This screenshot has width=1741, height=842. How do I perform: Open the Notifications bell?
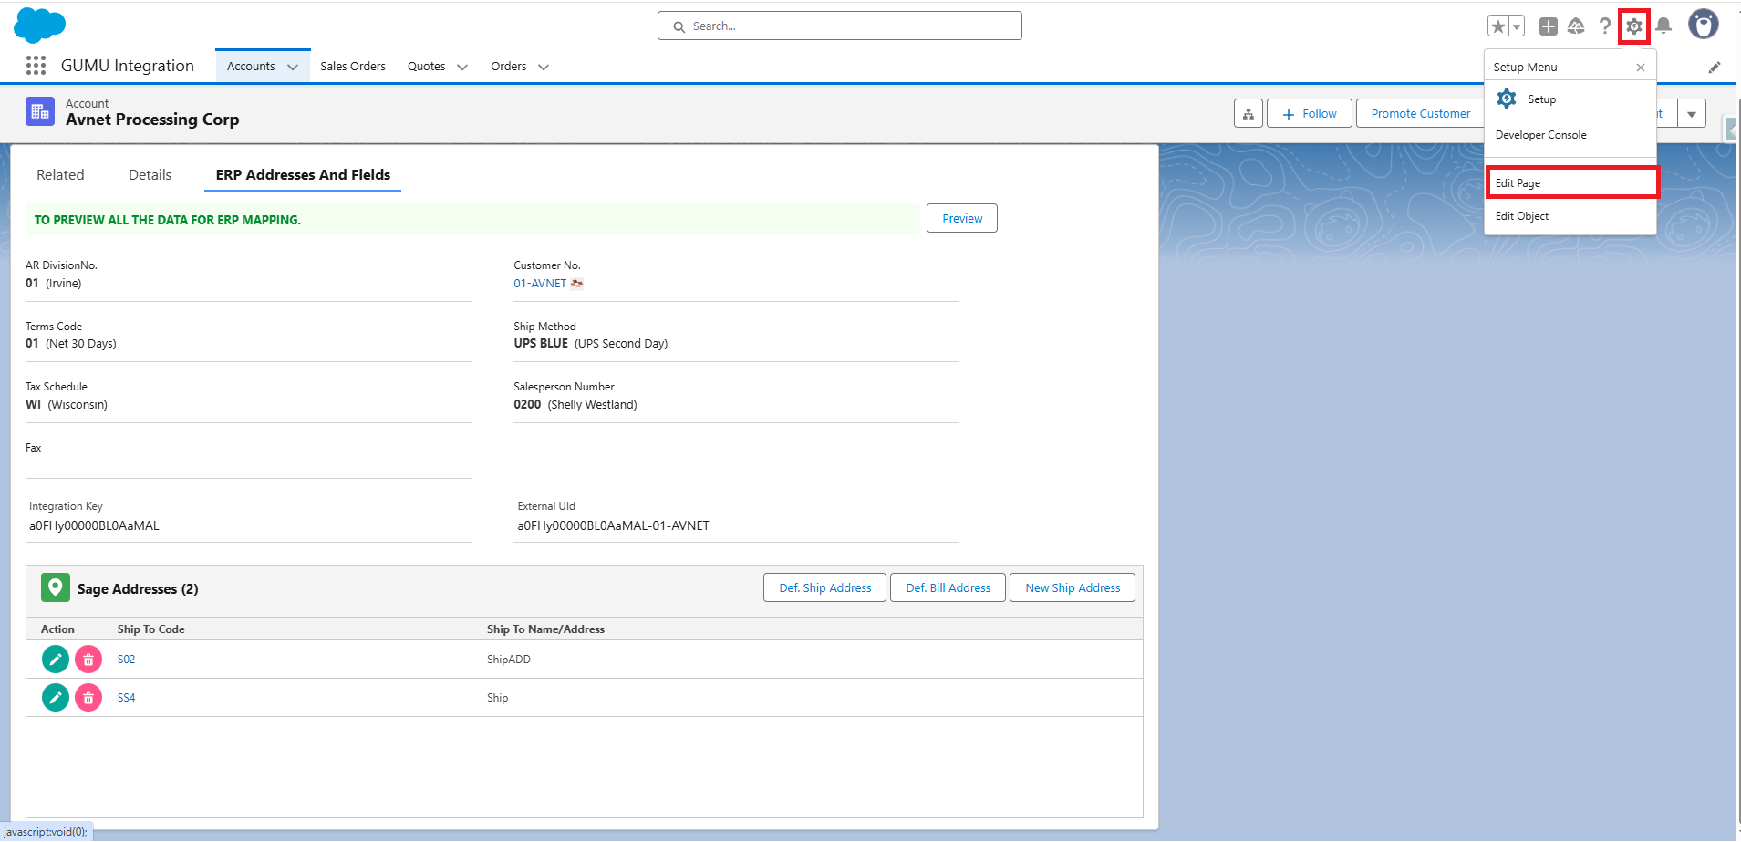tap(1663, 26)
